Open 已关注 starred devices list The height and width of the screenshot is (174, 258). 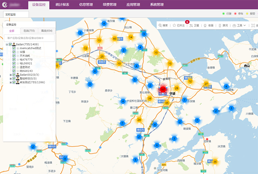tap(178, 25)
